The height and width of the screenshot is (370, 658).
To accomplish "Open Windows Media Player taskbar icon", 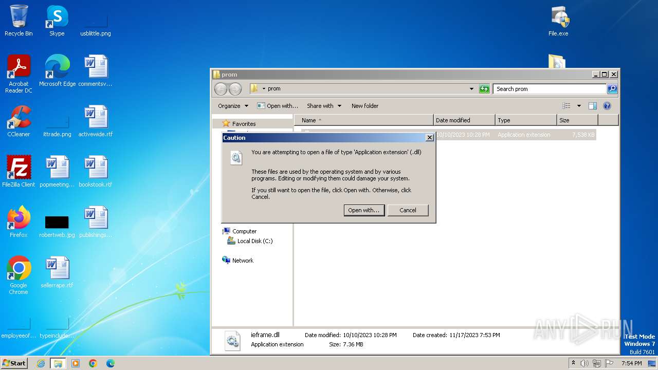I will pos(76,363).
